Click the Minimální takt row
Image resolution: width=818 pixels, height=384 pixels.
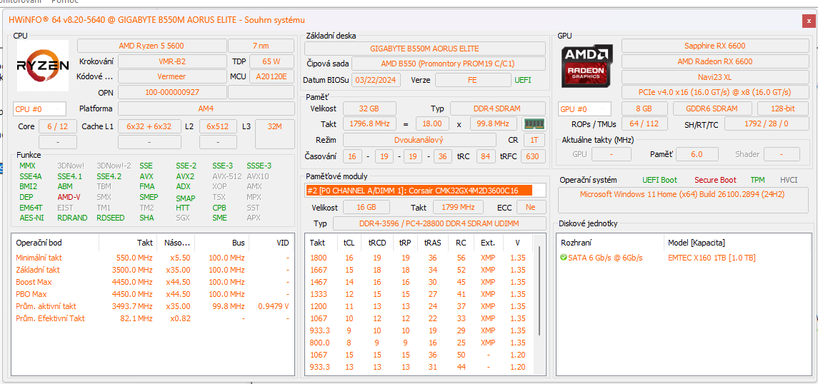(x=153, y=258)
